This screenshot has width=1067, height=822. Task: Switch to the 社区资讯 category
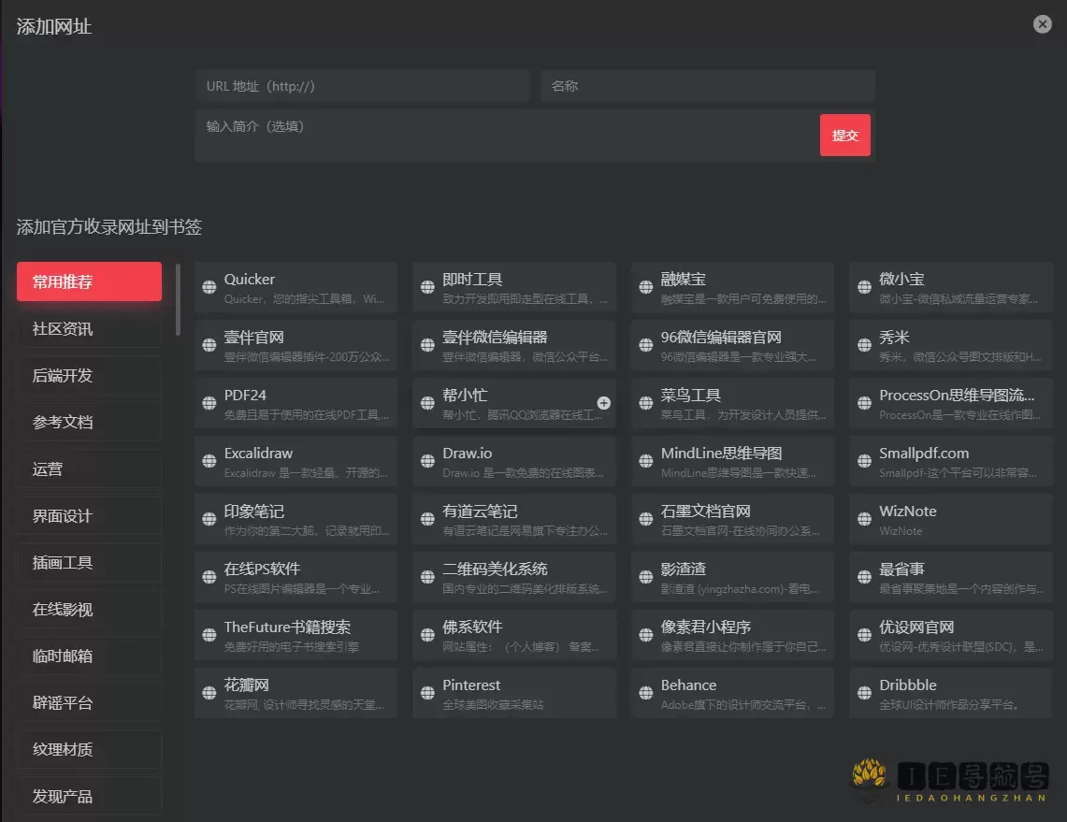pyautogui.click(x=89, y=328)
